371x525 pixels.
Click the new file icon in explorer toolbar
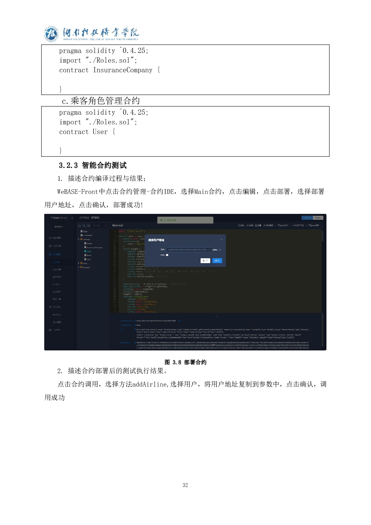(x=79, y=225)
